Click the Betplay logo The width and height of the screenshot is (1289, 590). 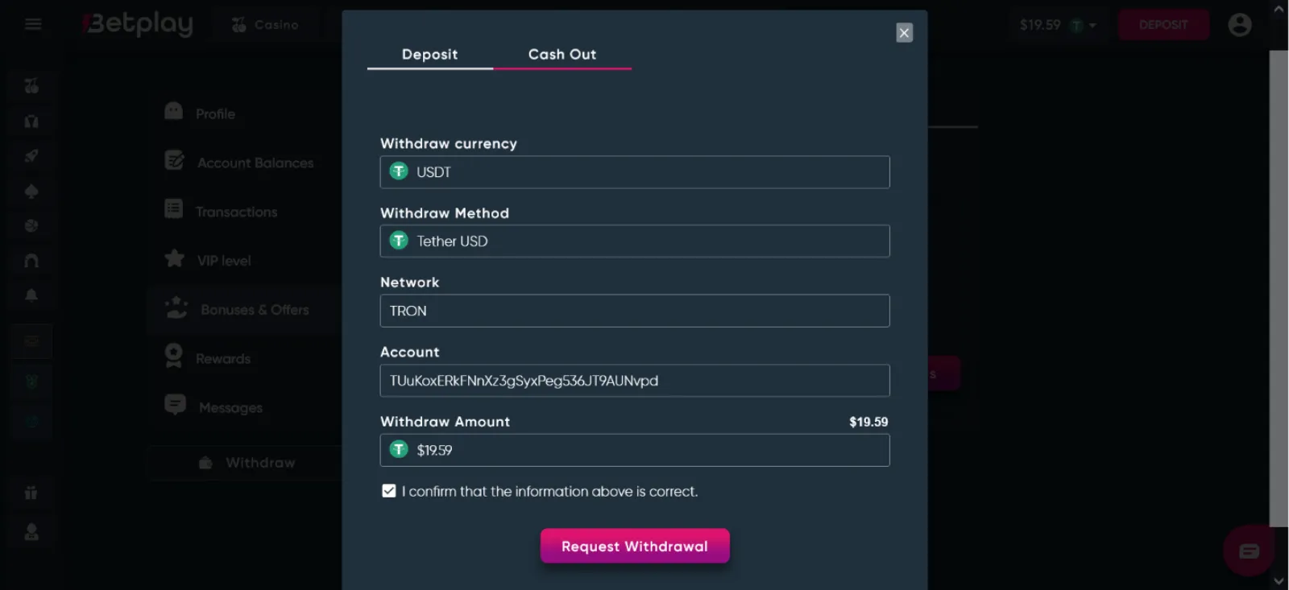pyautogui.click(x=139, y=24)
